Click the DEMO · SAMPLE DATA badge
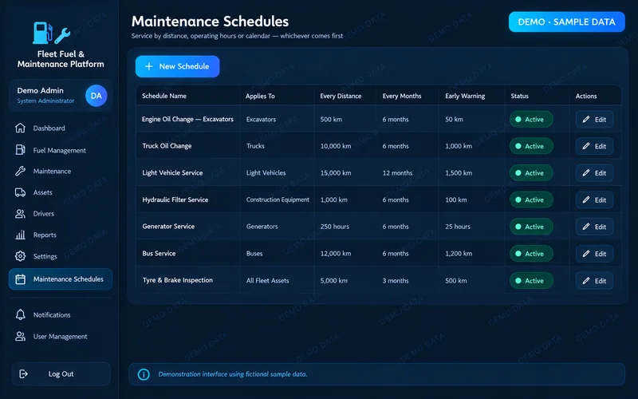The image size is (638, 399). point(567,22)
